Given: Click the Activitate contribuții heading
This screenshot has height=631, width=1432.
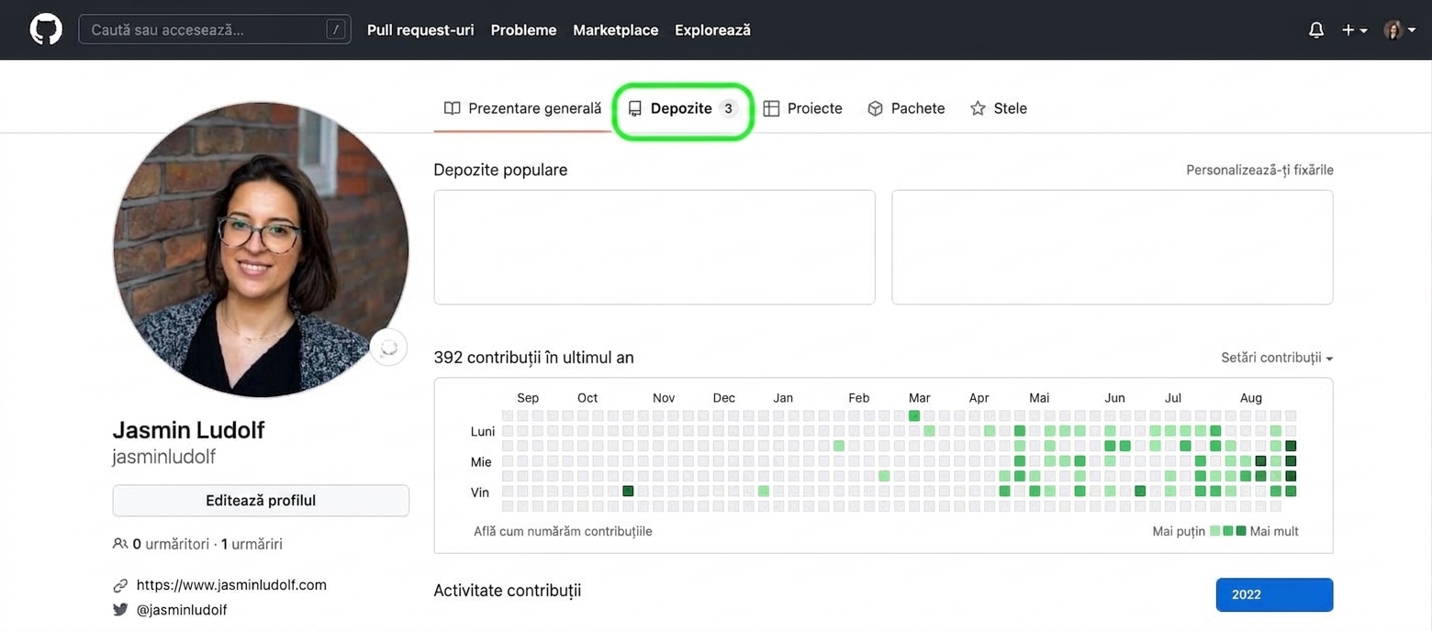Looking at the screenshot, I should pos(507,590).
